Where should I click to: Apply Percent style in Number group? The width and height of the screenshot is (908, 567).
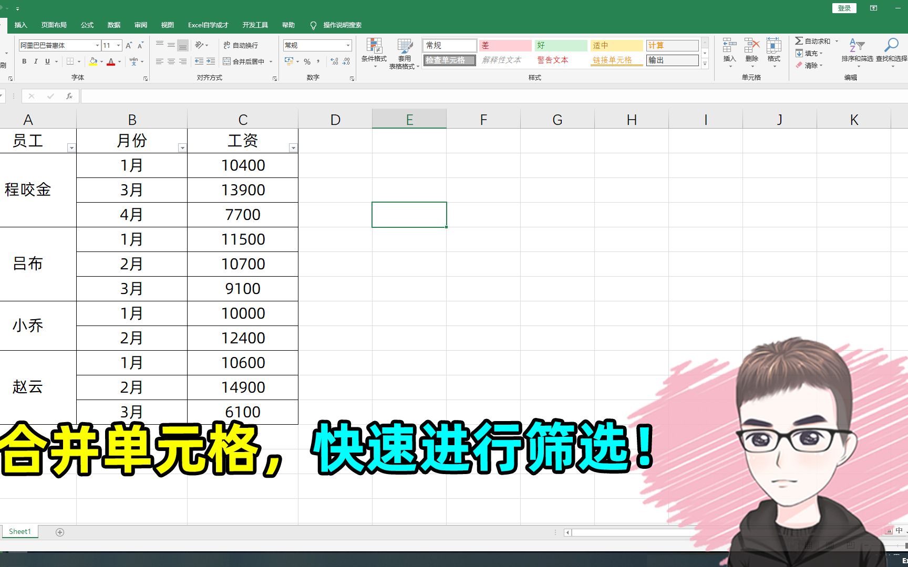tap(307, 61)
